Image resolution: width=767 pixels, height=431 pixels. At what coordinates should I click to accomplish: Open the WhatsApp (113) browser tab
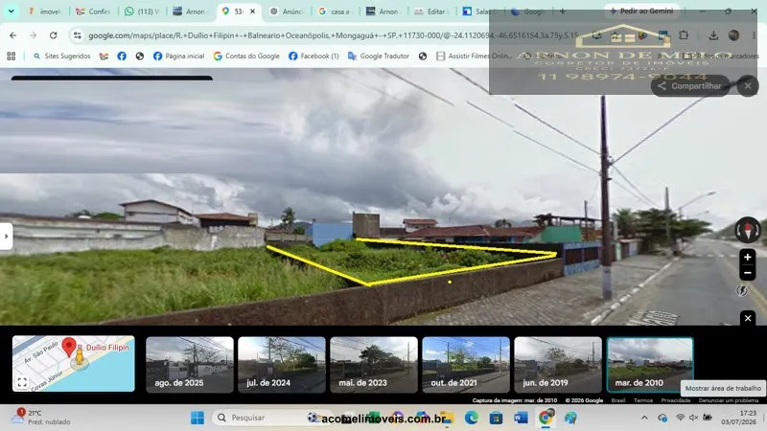(x=142, y=11)
